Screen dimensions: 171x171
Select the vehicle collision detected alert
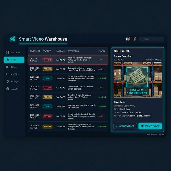point(68,116)
